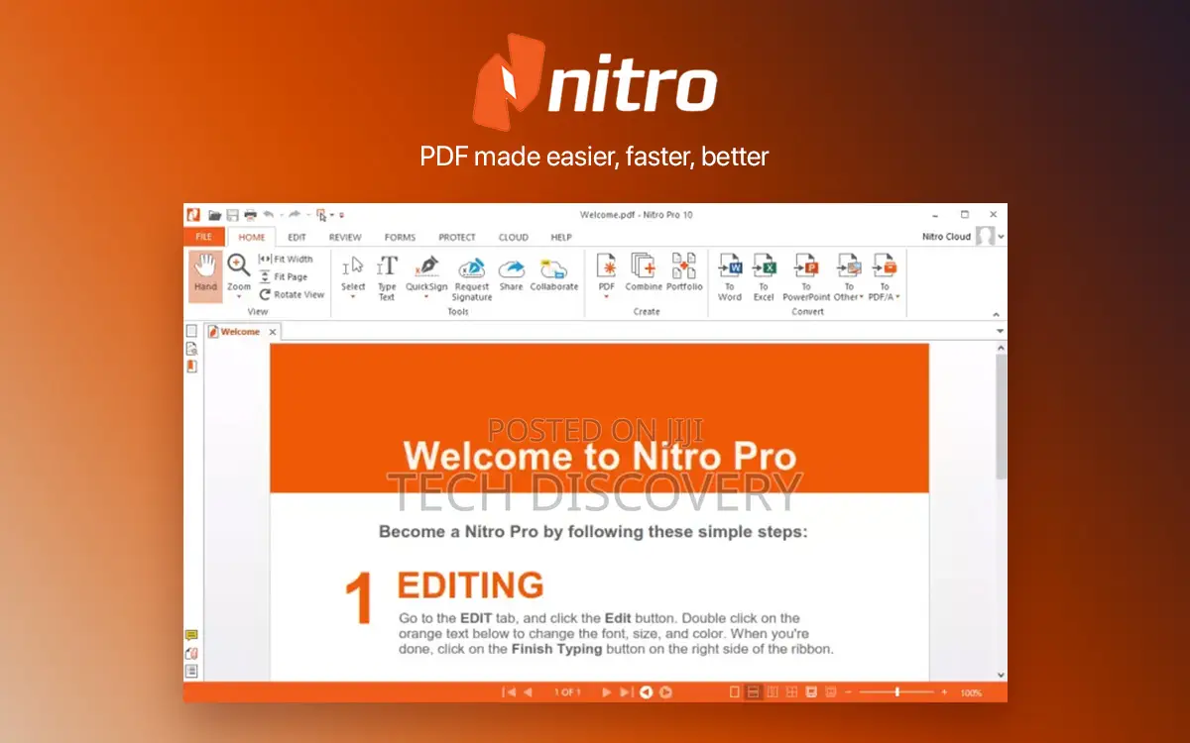Go to next page button
Image resolution: width=1190 pixels, height=743 pixels.
point(606,692)
